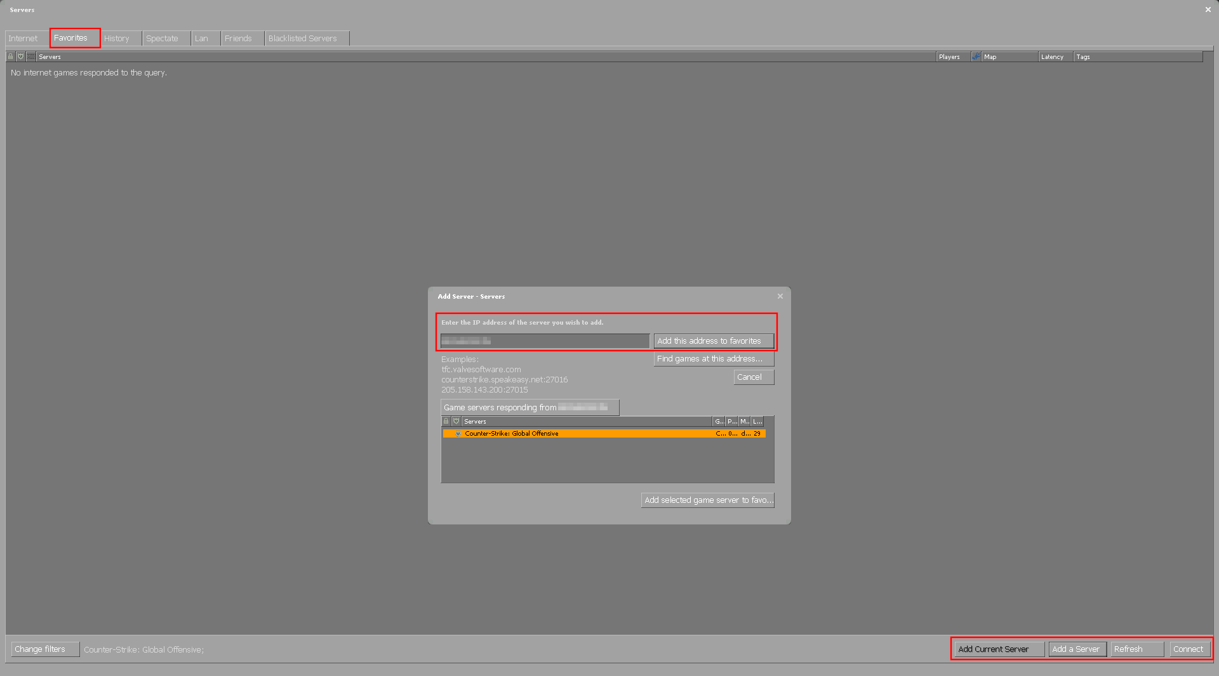The width and height of the screenshot is (1219, 676).
Task: Select the Lan tab
Action: pos(206,38)
